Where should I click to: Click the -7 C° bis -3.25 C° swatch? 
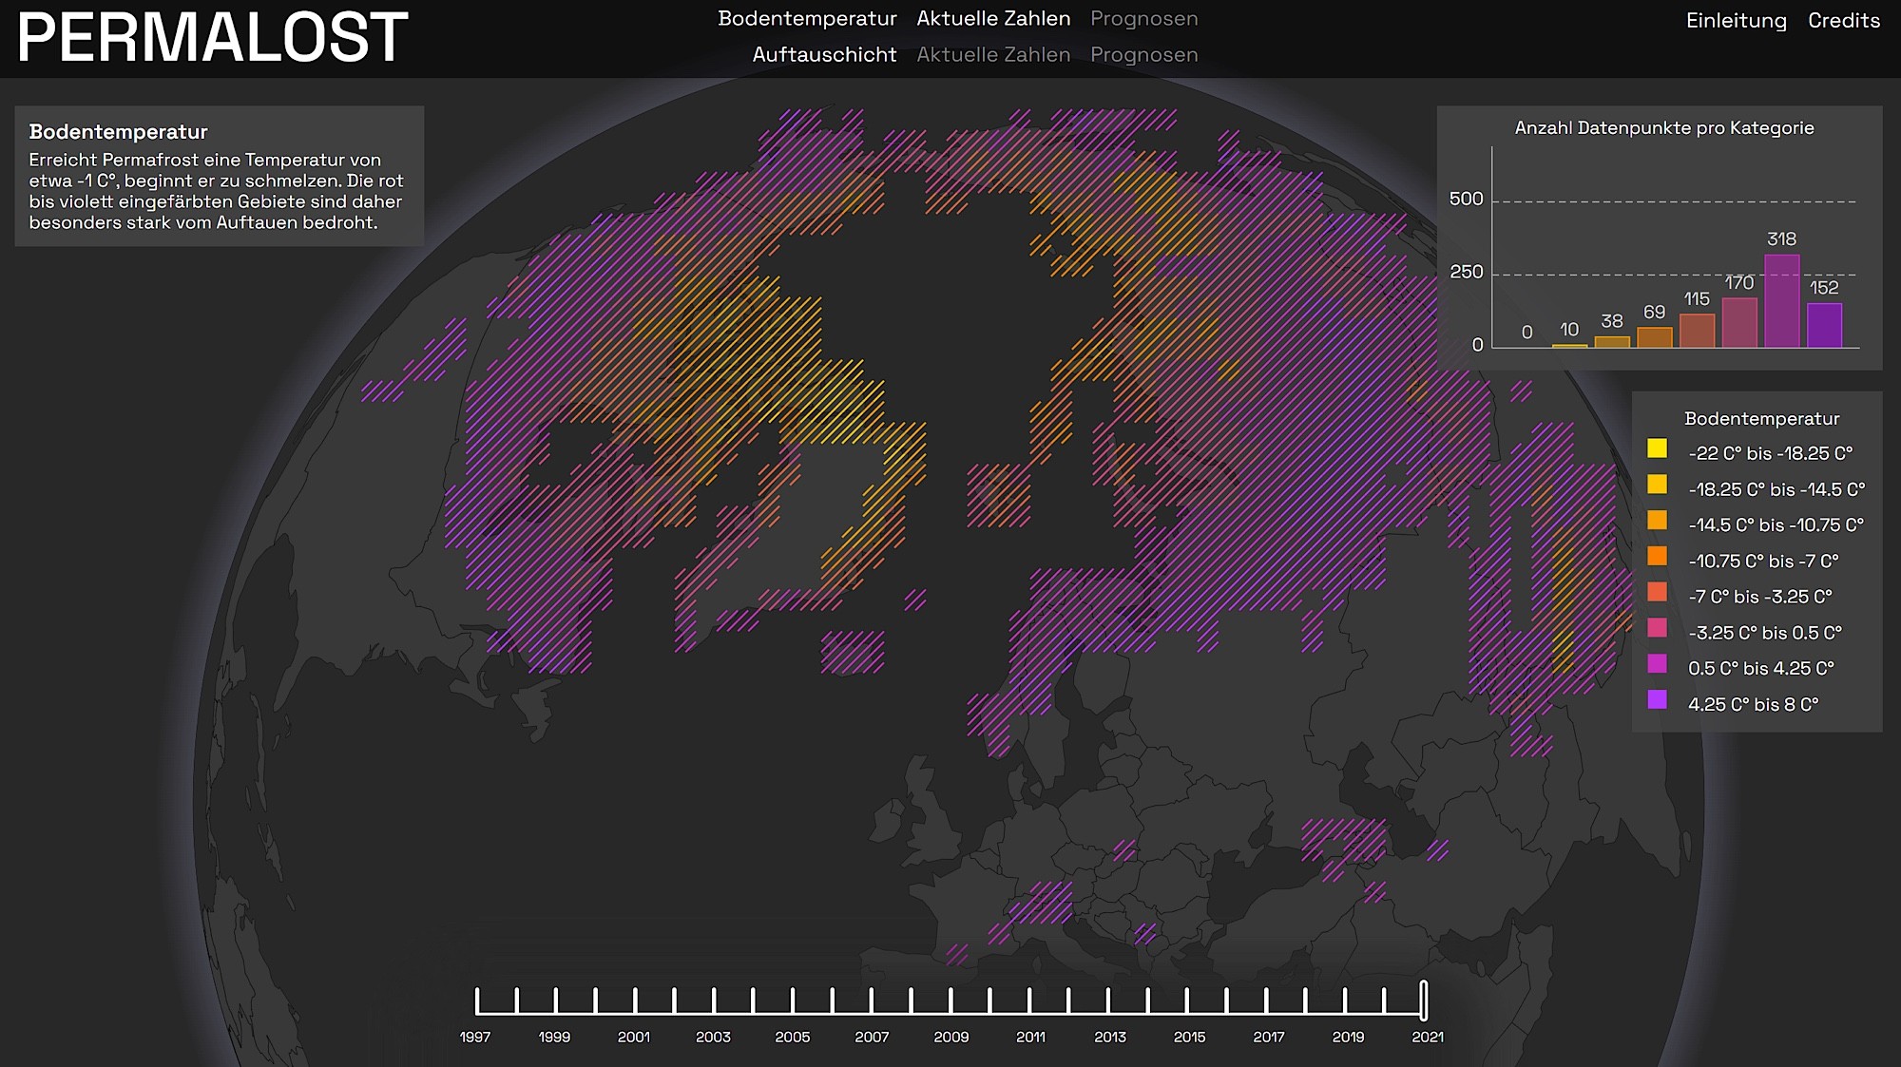[1657, 592]
